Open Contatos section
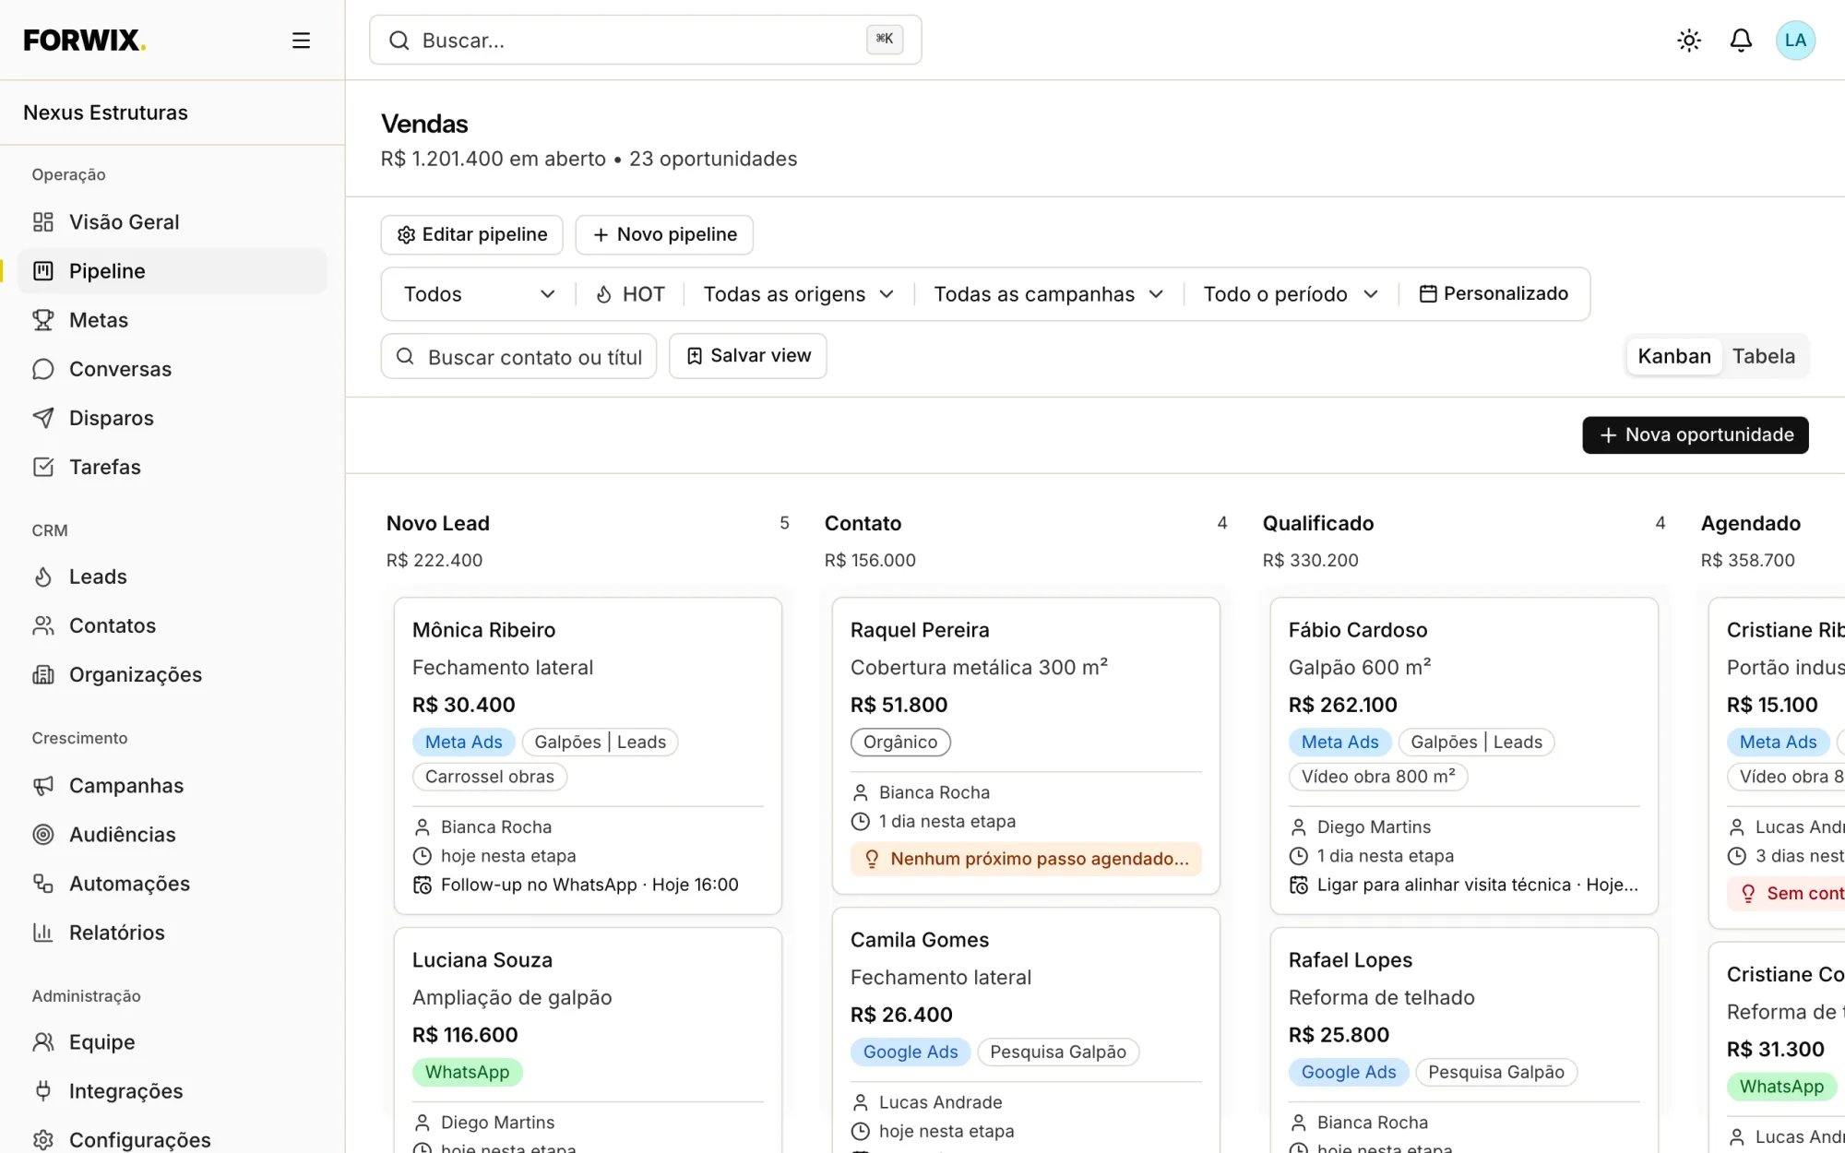1845x1153 pixels. 173,625
